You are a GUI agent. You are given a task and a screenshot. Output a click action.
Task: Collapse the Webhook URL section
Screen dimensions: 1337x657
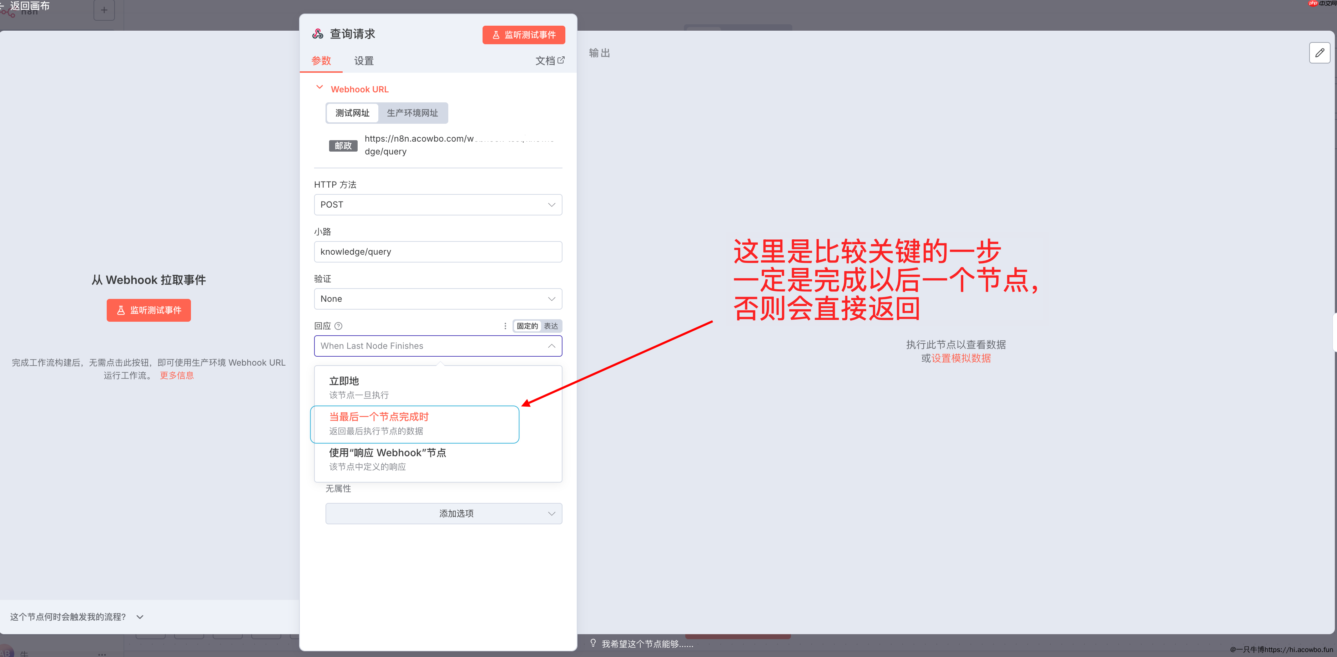coord(320,87)
